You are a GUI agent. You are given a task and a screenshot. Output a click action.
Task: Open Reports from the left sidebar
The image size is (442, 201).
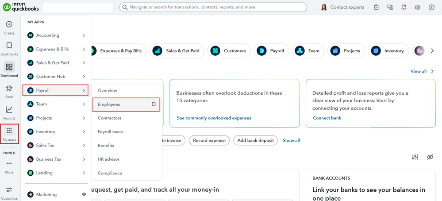(x=9, y=110)
